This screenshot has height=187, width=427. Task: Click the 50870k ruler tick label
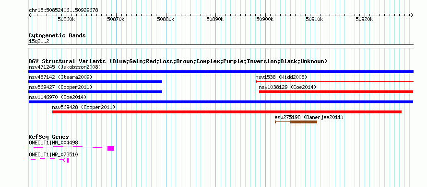[116, 19]
